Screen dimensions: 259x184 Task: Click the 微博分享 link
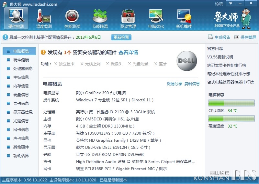(x=175, y=84)
